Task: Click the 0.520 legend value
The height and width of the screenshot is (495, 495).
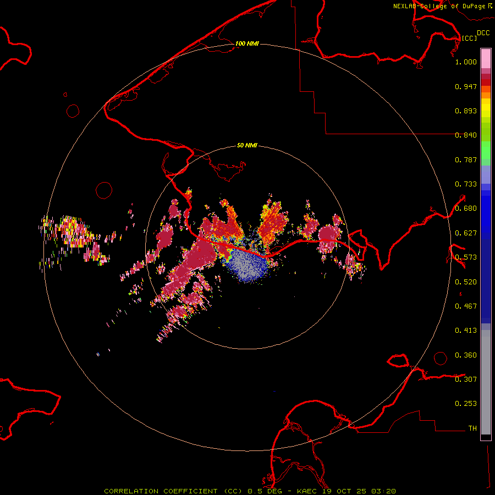Action: point(466,282)
